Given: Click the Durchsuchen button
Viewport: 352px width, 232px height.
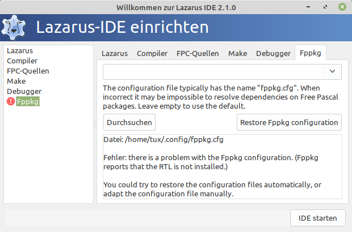Looking at the screenshot, I should 129,122.
